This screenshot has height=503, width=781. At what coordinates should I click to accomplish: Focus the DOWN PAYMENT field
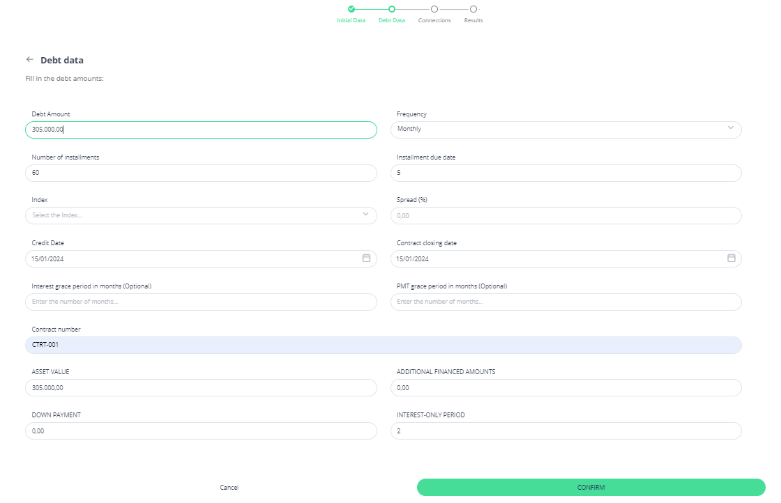point(201,431)
